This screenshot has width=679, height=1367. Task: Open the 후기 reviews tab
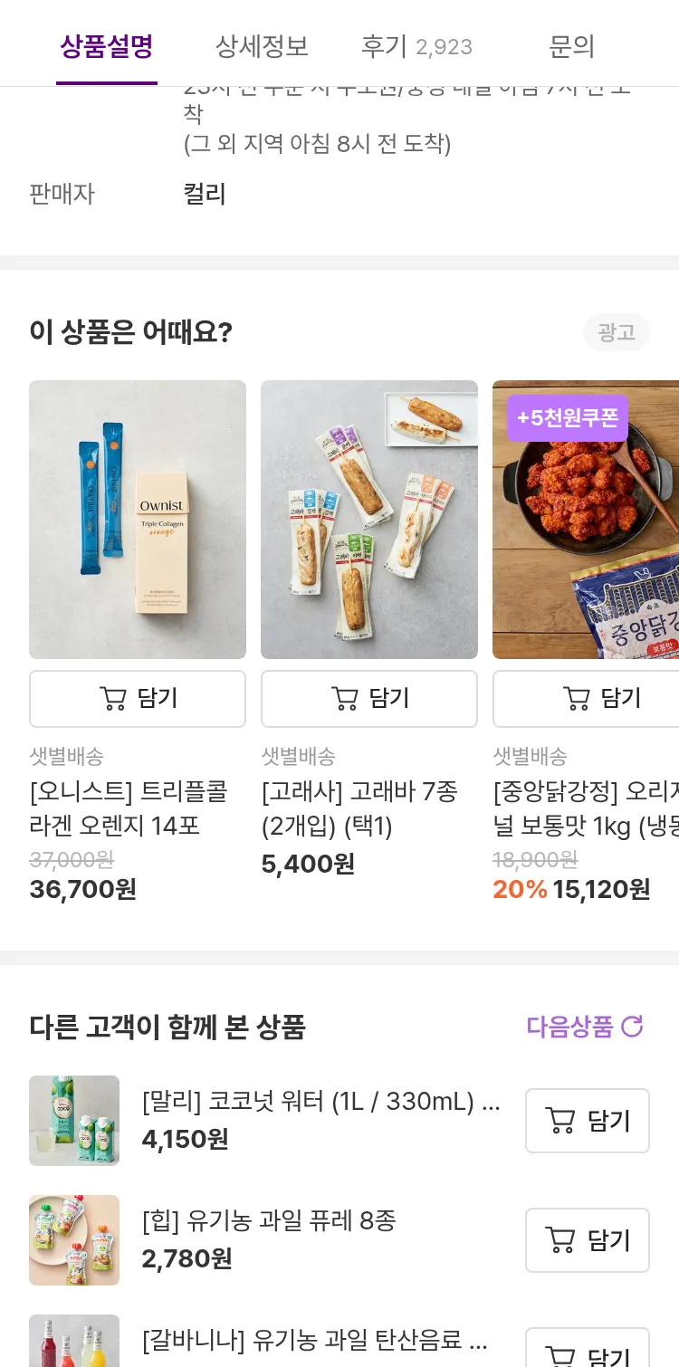[416, 46]
